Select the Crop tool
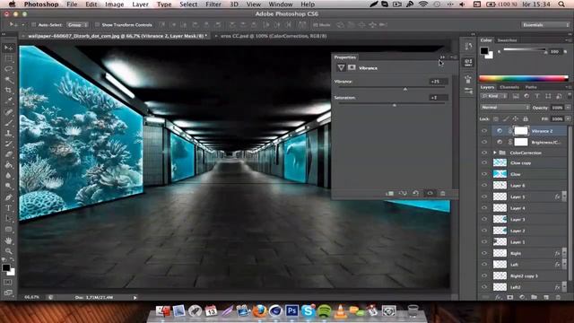 (8, 90)
